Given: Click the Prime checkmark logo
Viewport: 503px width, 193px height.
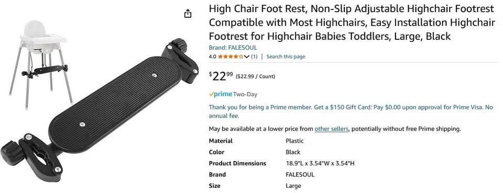Looking at the screenshot, I should pos(221,95).
